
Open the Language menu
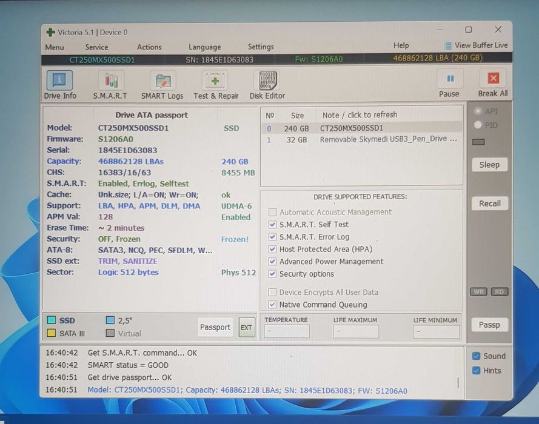tap(204, 47)
